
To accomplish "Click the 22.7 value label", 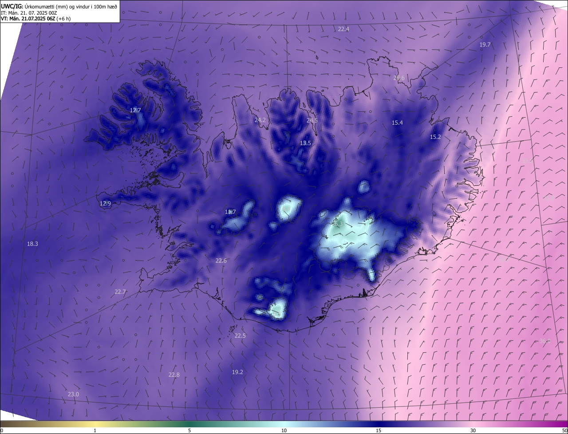I will [x=120, y=292].
